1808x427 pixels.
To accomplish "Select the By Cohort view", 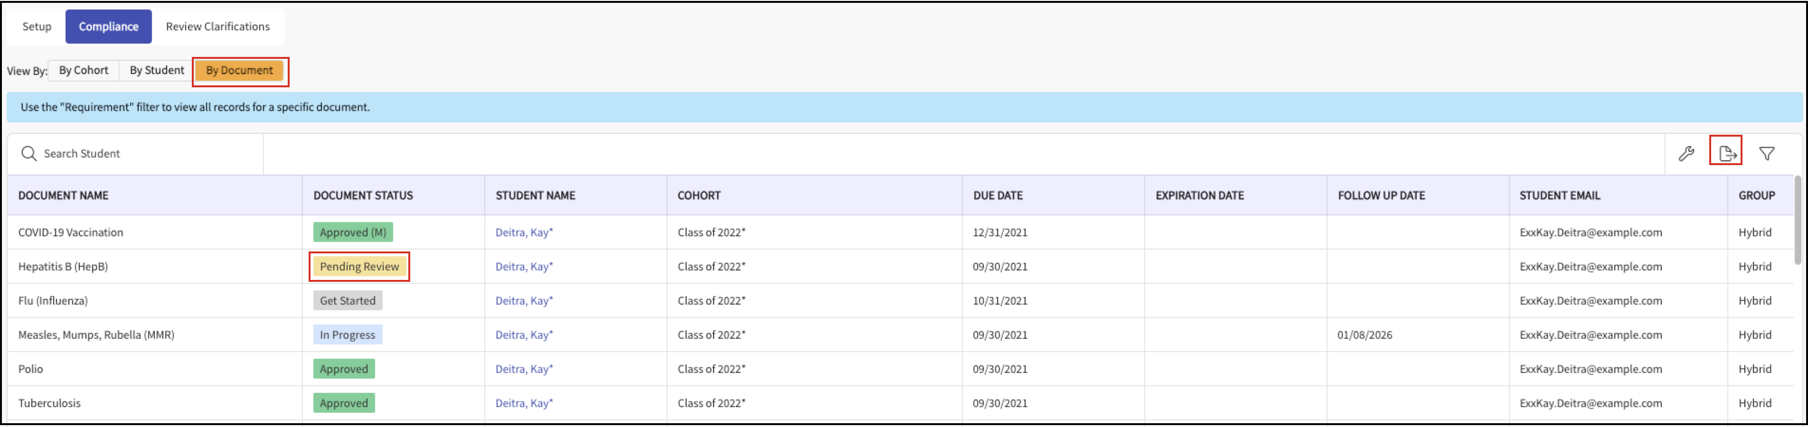I will (84, 71).
